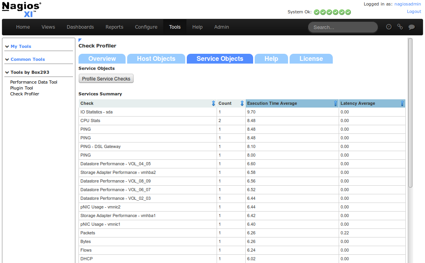Viewport: 425px width, 263px height.
Task: Sort by Execution Time Average arrow
Action: point(336,103)
